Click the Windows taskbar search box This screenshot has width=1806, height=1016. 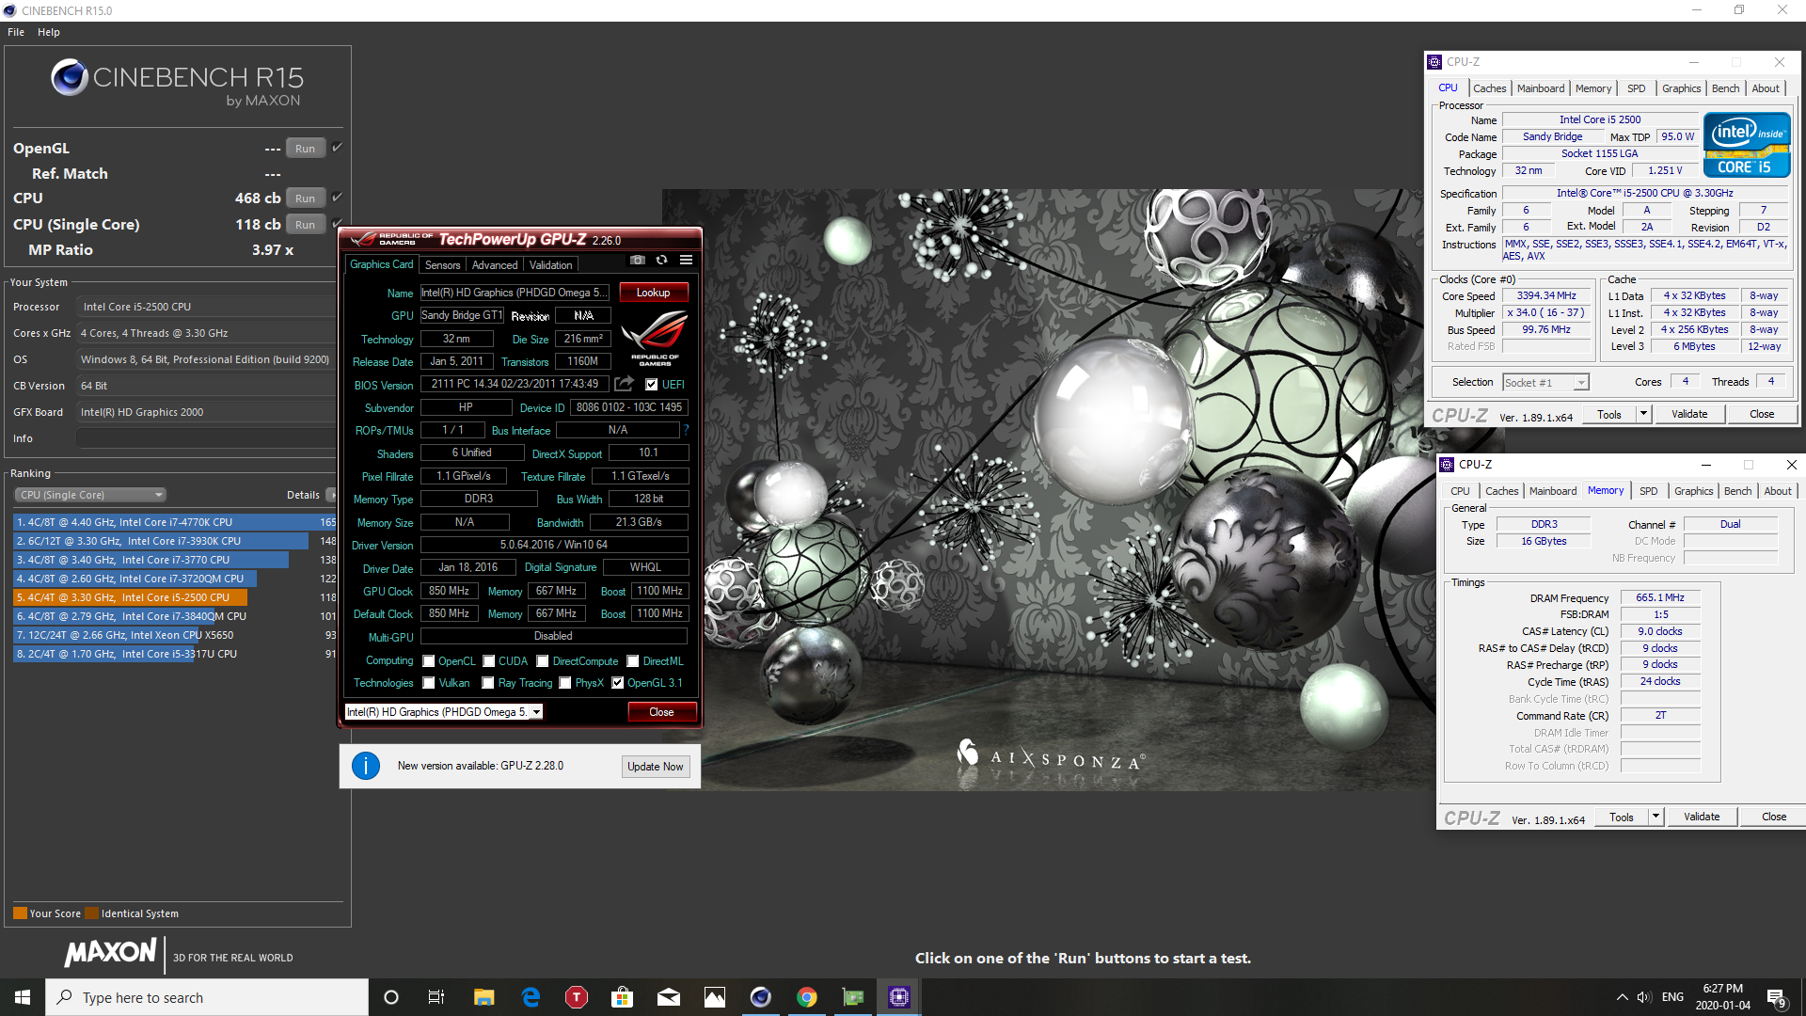coord(207,997)
